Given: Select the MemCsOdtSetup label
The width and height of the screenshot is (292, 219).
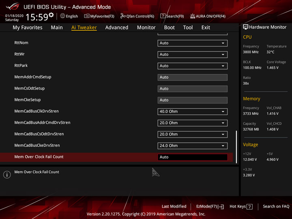Looking at the screenshot, I should tap(30, 88).
